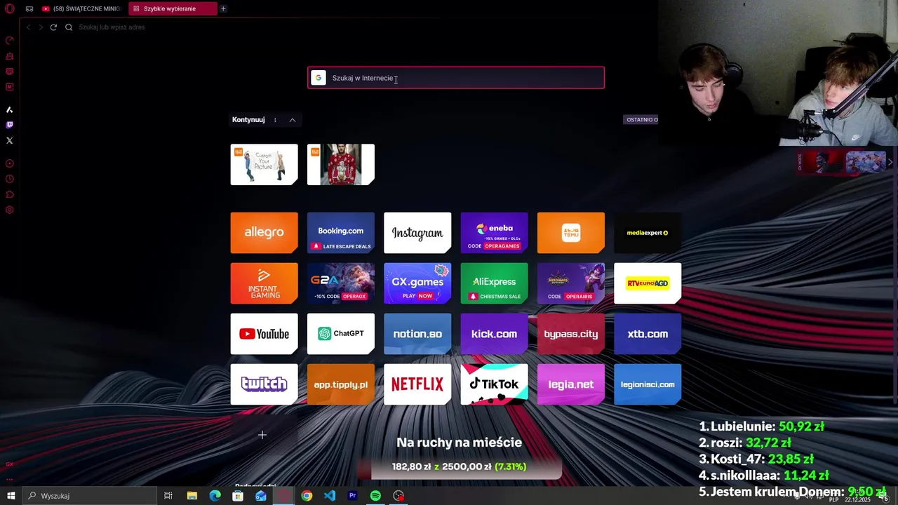Open the app.tipply.pl tile
The image size is (898, 505).
[x=341, y=384]
